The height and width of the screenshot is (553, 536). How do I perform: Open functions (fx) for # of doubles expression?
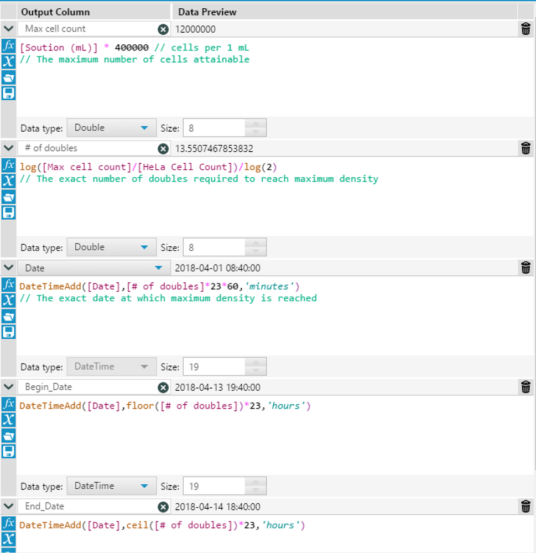8,165
